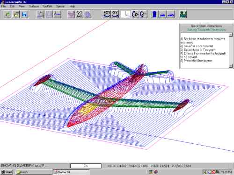Click the Z+ rotation icon
234x175 pixels.
[x=135, y=14]
